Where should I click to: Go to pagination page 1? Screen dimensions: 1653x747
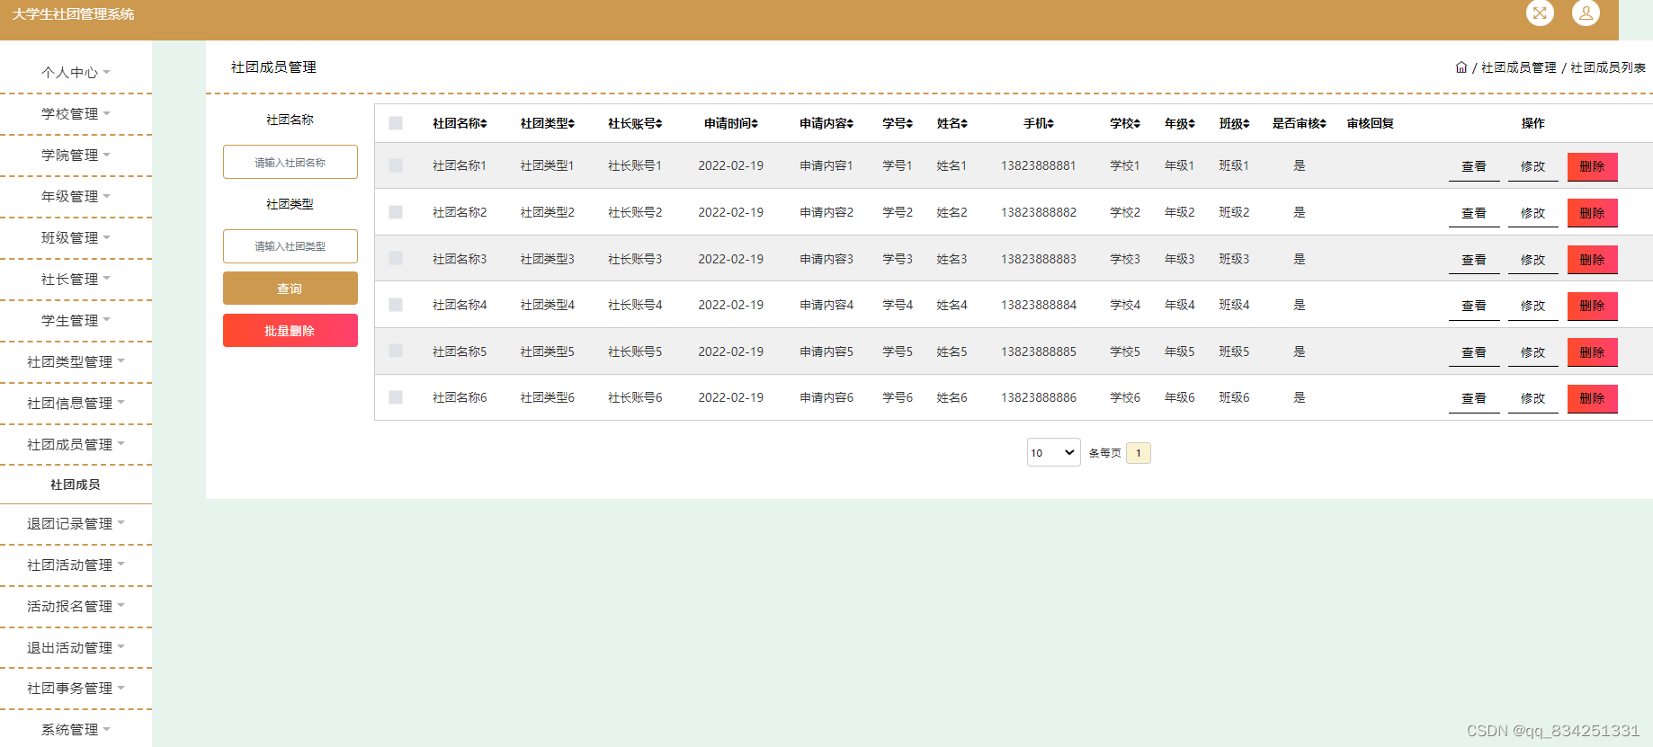click(1139, 453)
